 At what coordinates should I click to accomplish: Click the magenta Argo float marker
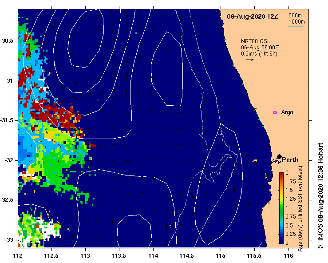click(275, 112)
